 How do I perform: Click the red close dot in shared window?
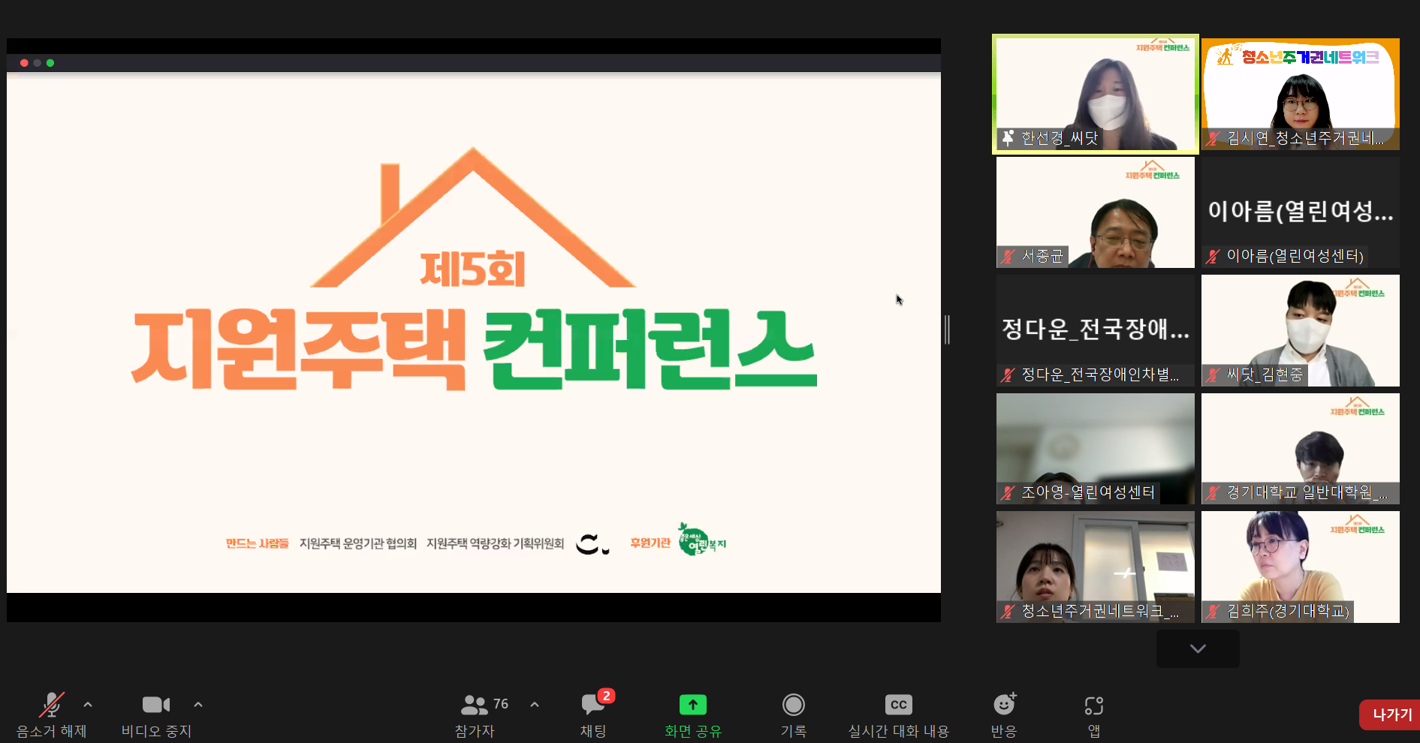24,63
